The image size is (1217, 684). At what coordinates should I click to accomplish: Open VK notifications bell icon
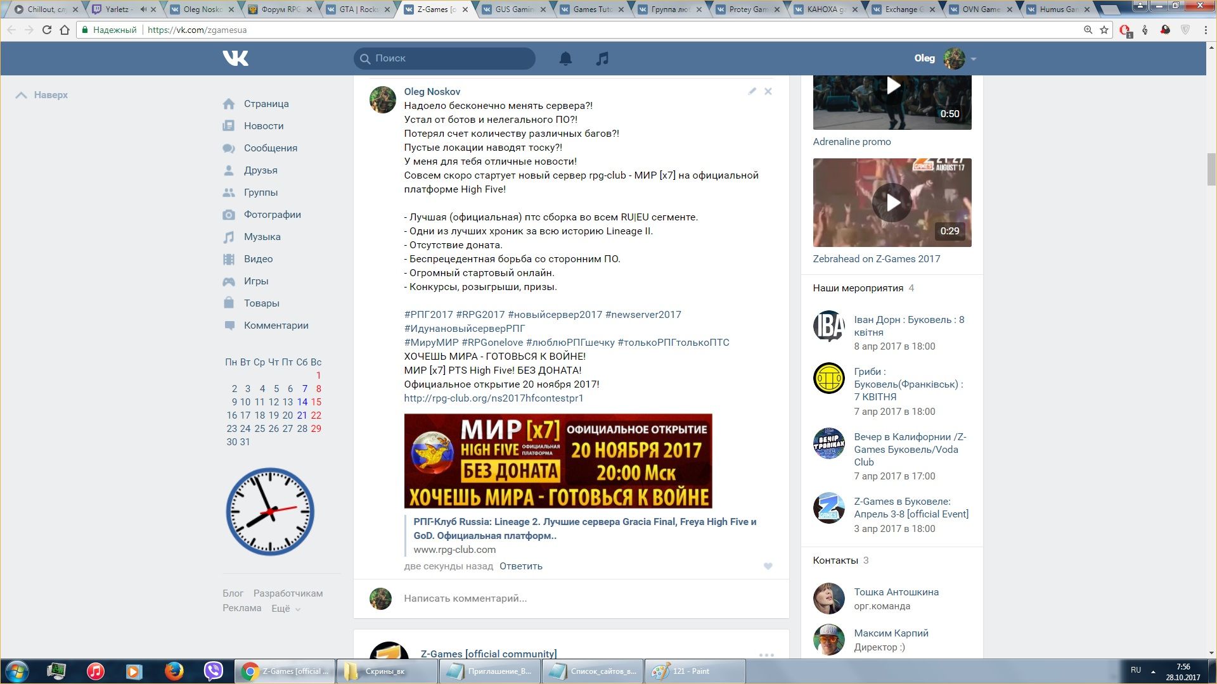pos(565,58)
